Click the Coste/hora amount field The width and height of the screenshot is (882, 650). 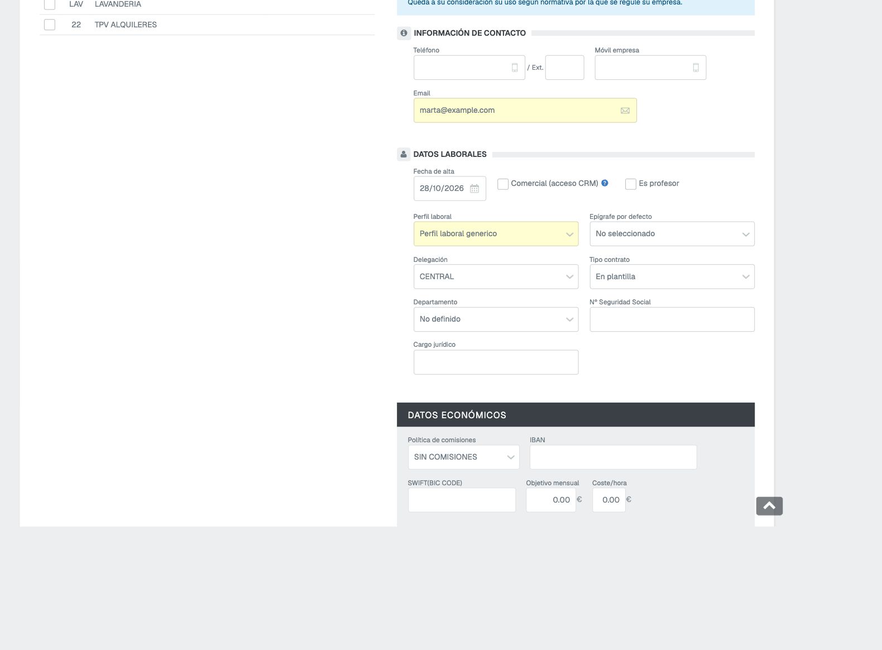coord(609,500)
